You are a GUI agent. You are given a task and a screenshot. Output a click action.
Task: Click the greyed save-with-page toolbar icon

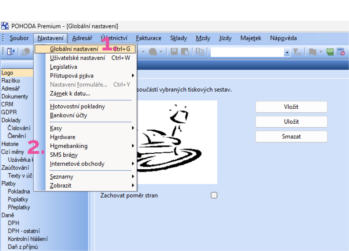(185, 52)
